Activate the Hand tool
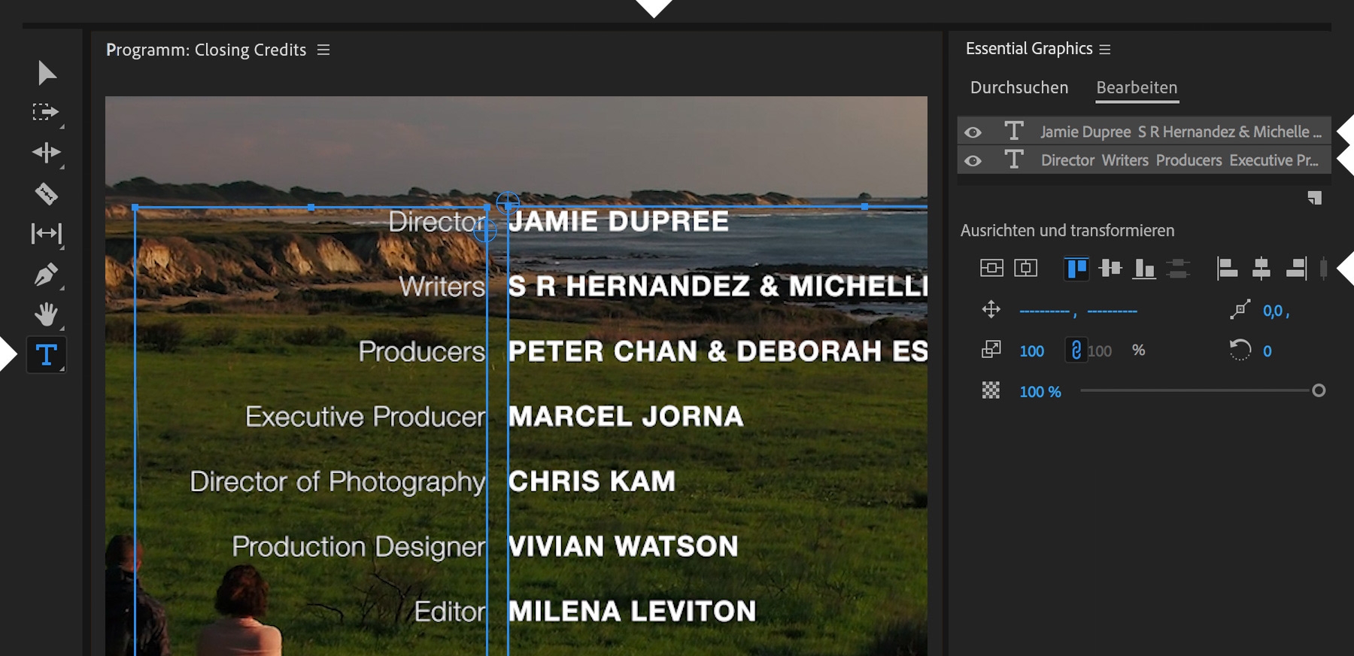Viewport: 1354px width, 656px height. (46, 314)
